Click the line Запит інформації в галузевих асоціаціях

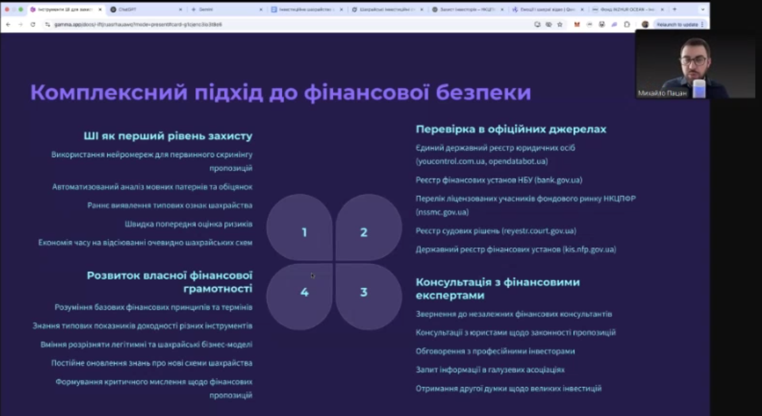click(490, 370)
